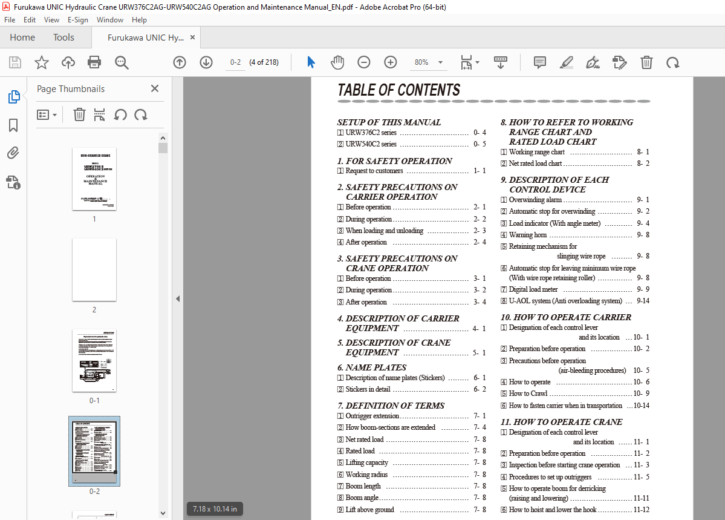Screen dimensions: 725x520
Task: Click 'Working range chart' contents entry
Action: coord(575,152)
